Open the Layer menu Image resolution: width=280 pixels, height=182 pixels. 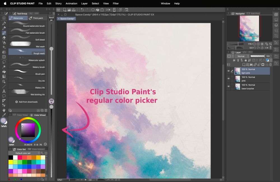click(84, 3)
